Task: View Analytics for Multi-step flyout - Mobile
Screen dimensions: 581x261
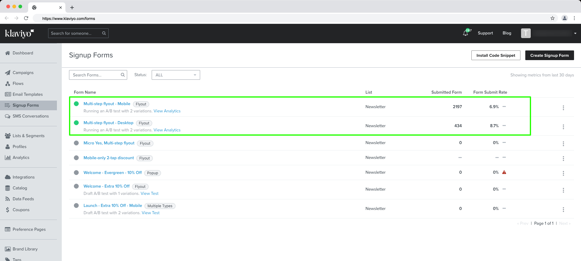Action: point(167,111)
